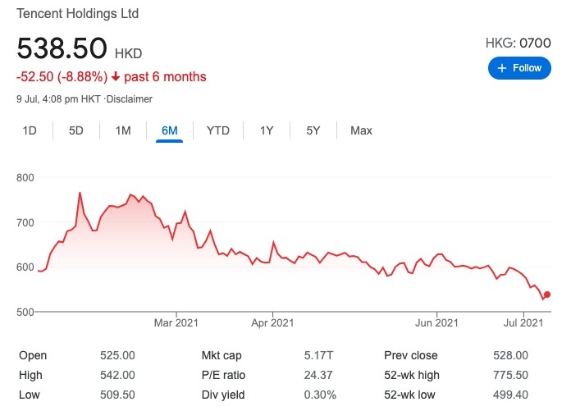571x411 pixels.
Task: Click the highest peak of the price line
Action: tap(80, 193)
